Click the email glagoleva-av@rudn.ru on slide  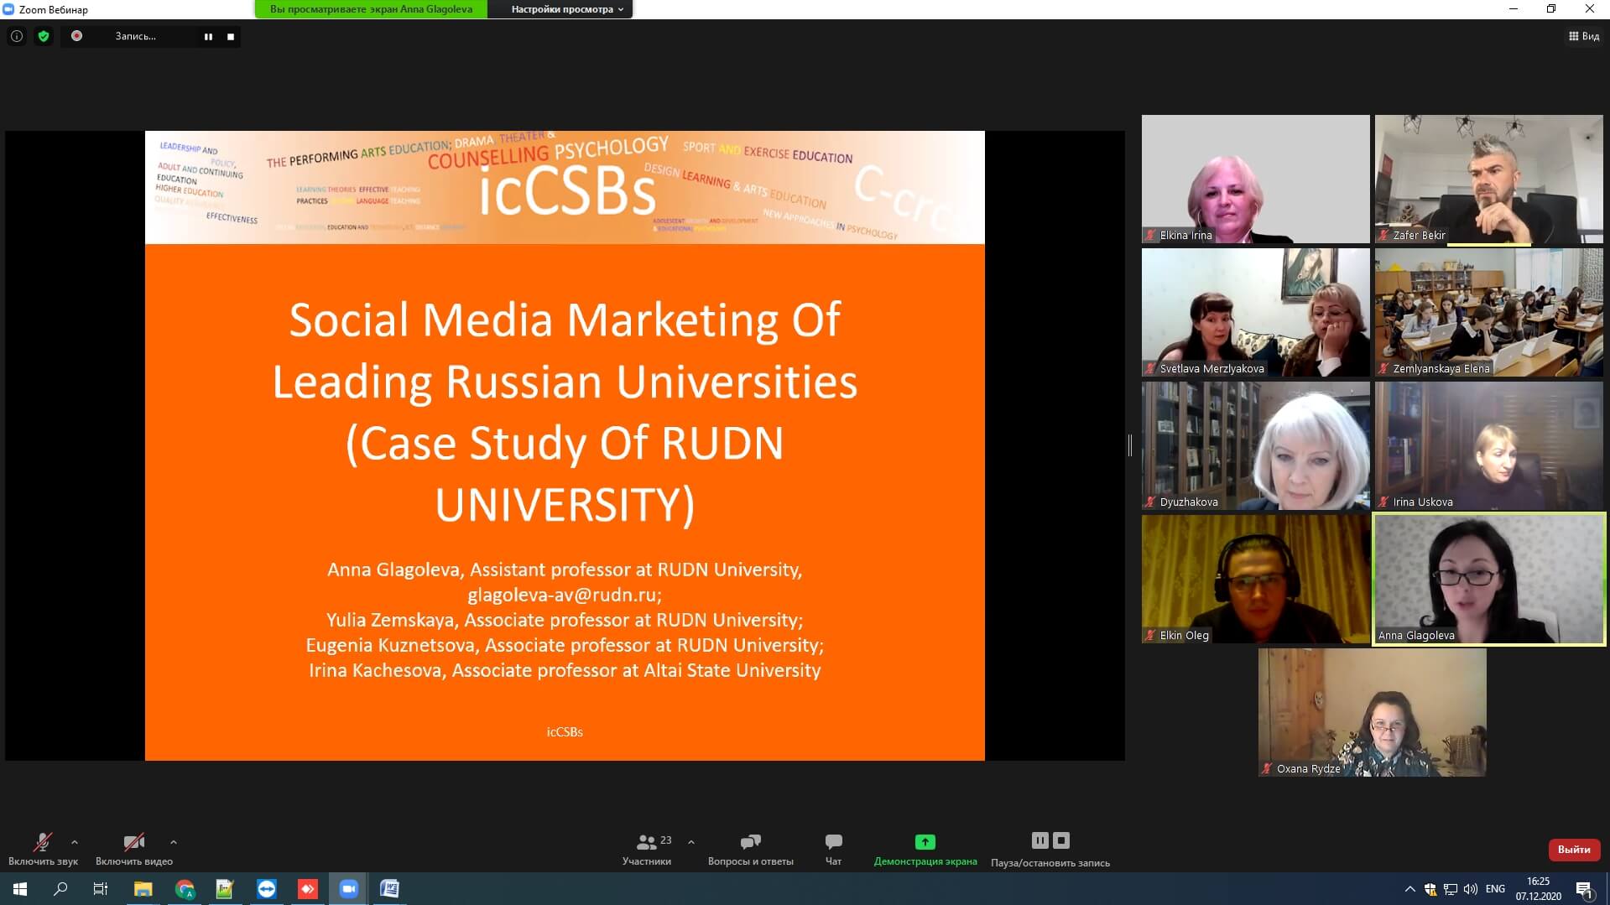[x=565, y=595]
